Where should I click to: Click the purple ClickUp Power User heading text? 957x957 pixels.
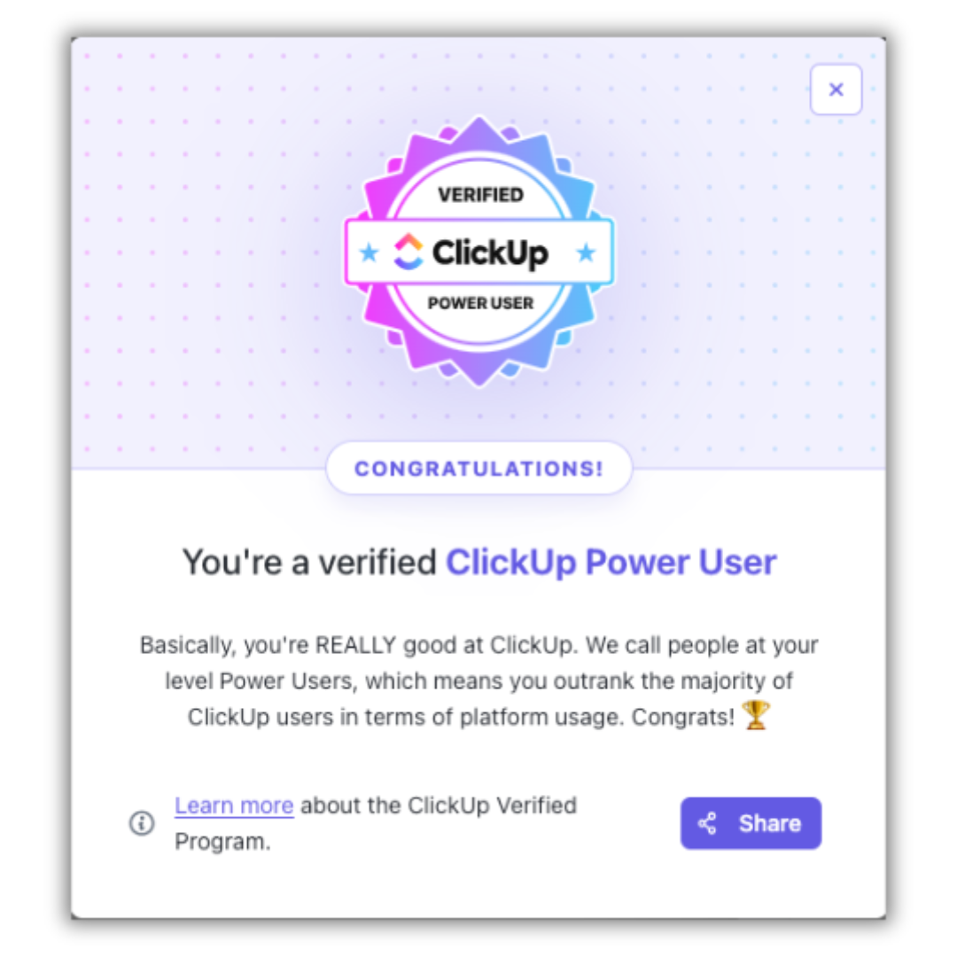pyautogui.click(x=611, y=562)
